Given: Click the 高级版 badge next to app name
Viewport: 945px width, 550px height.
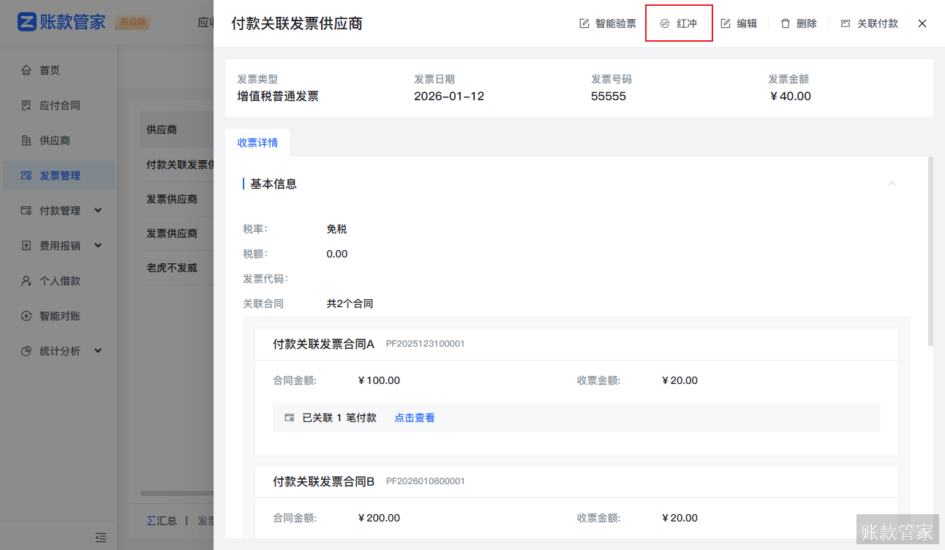Looking at the screenshot, I should pos(133,22).
